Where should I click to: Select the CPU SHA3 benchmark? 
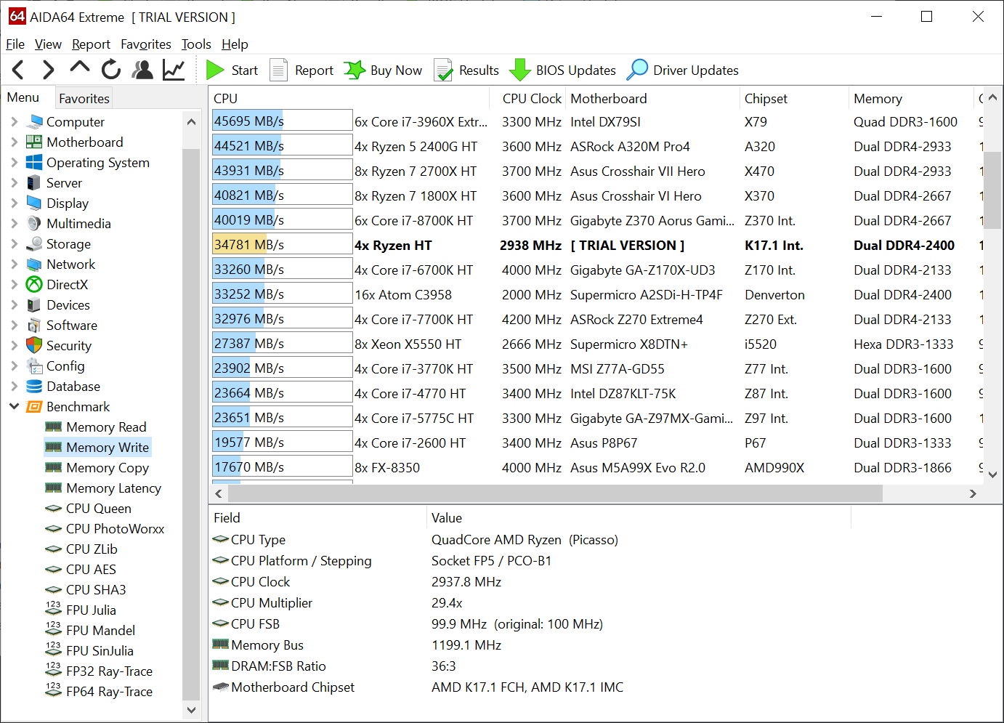coord(96,590)
